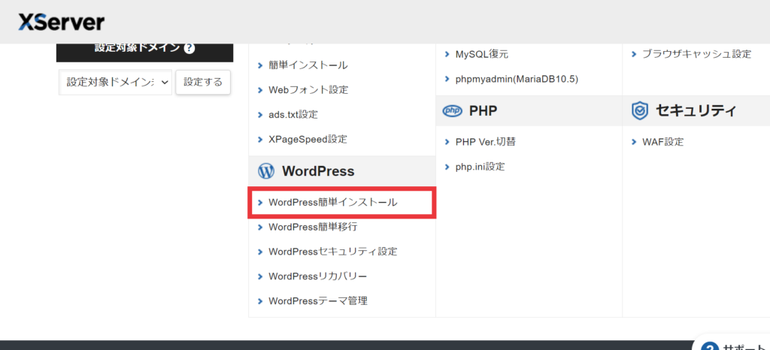The height and width of the screenshot is (350, 770).
Task: Click the 設定する button
Action: 203,82
